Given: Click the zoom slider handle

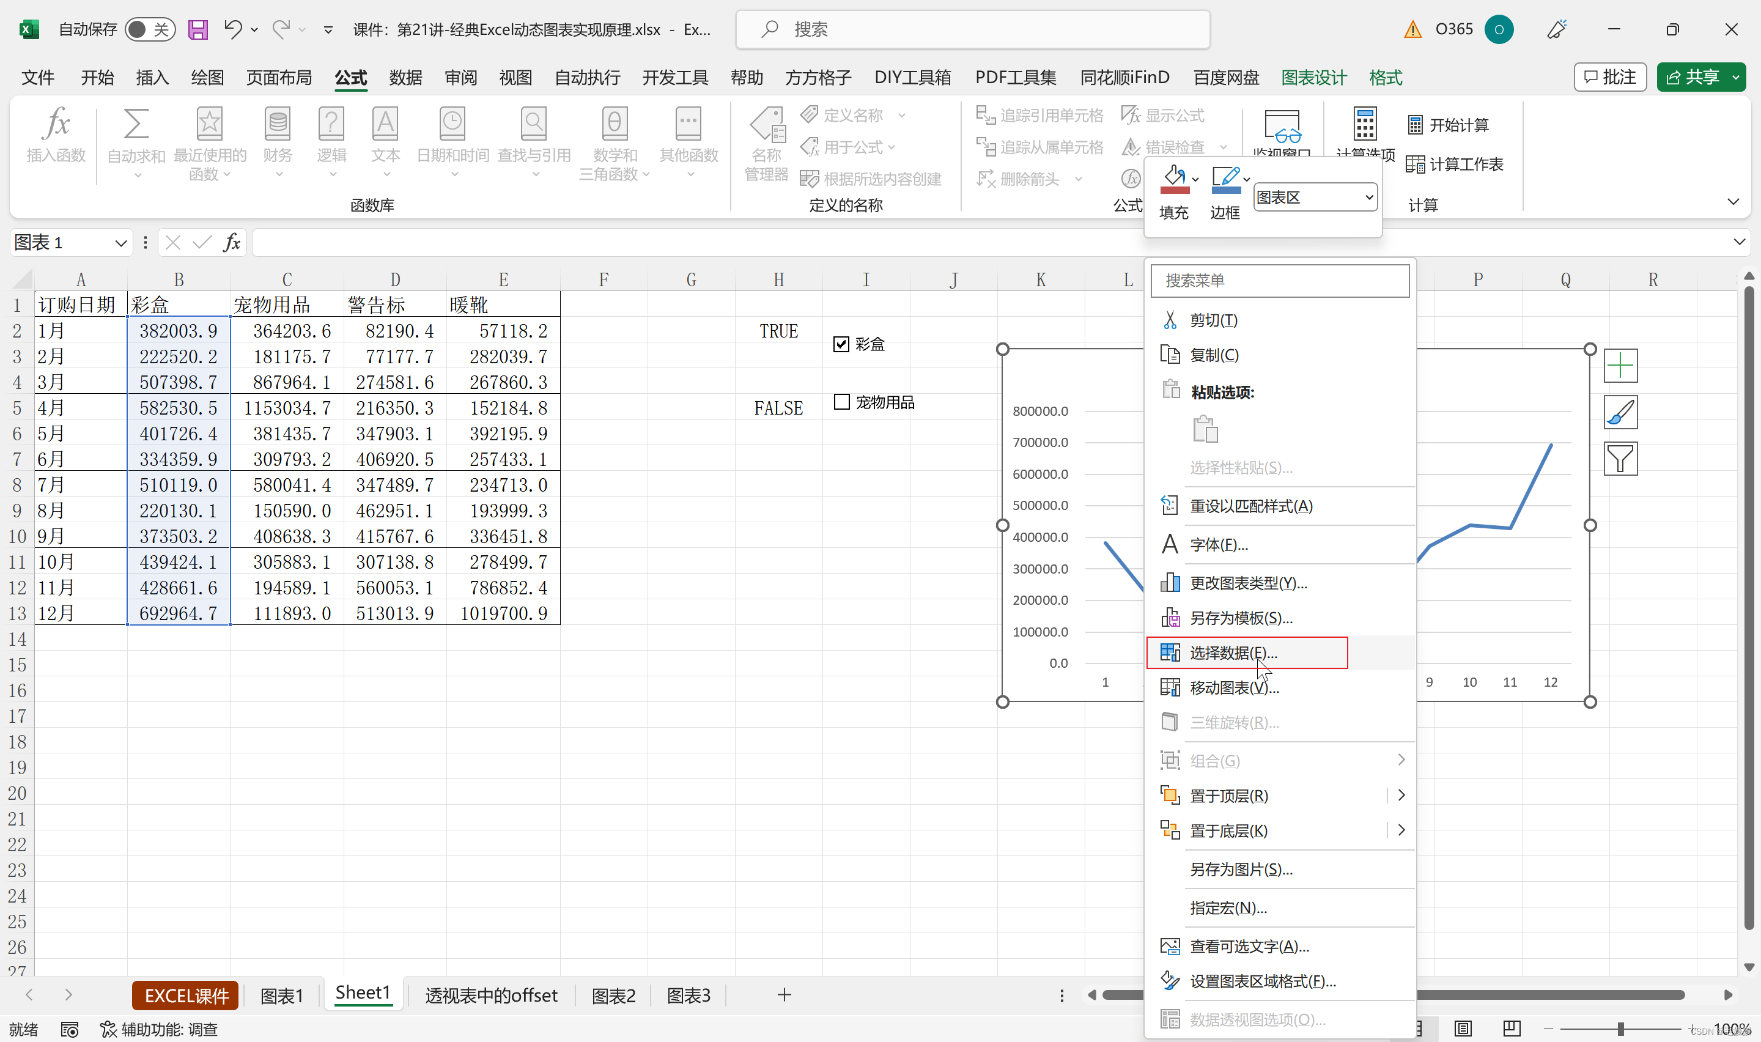Looking at the screenshot, I should coord(1620,1029).
